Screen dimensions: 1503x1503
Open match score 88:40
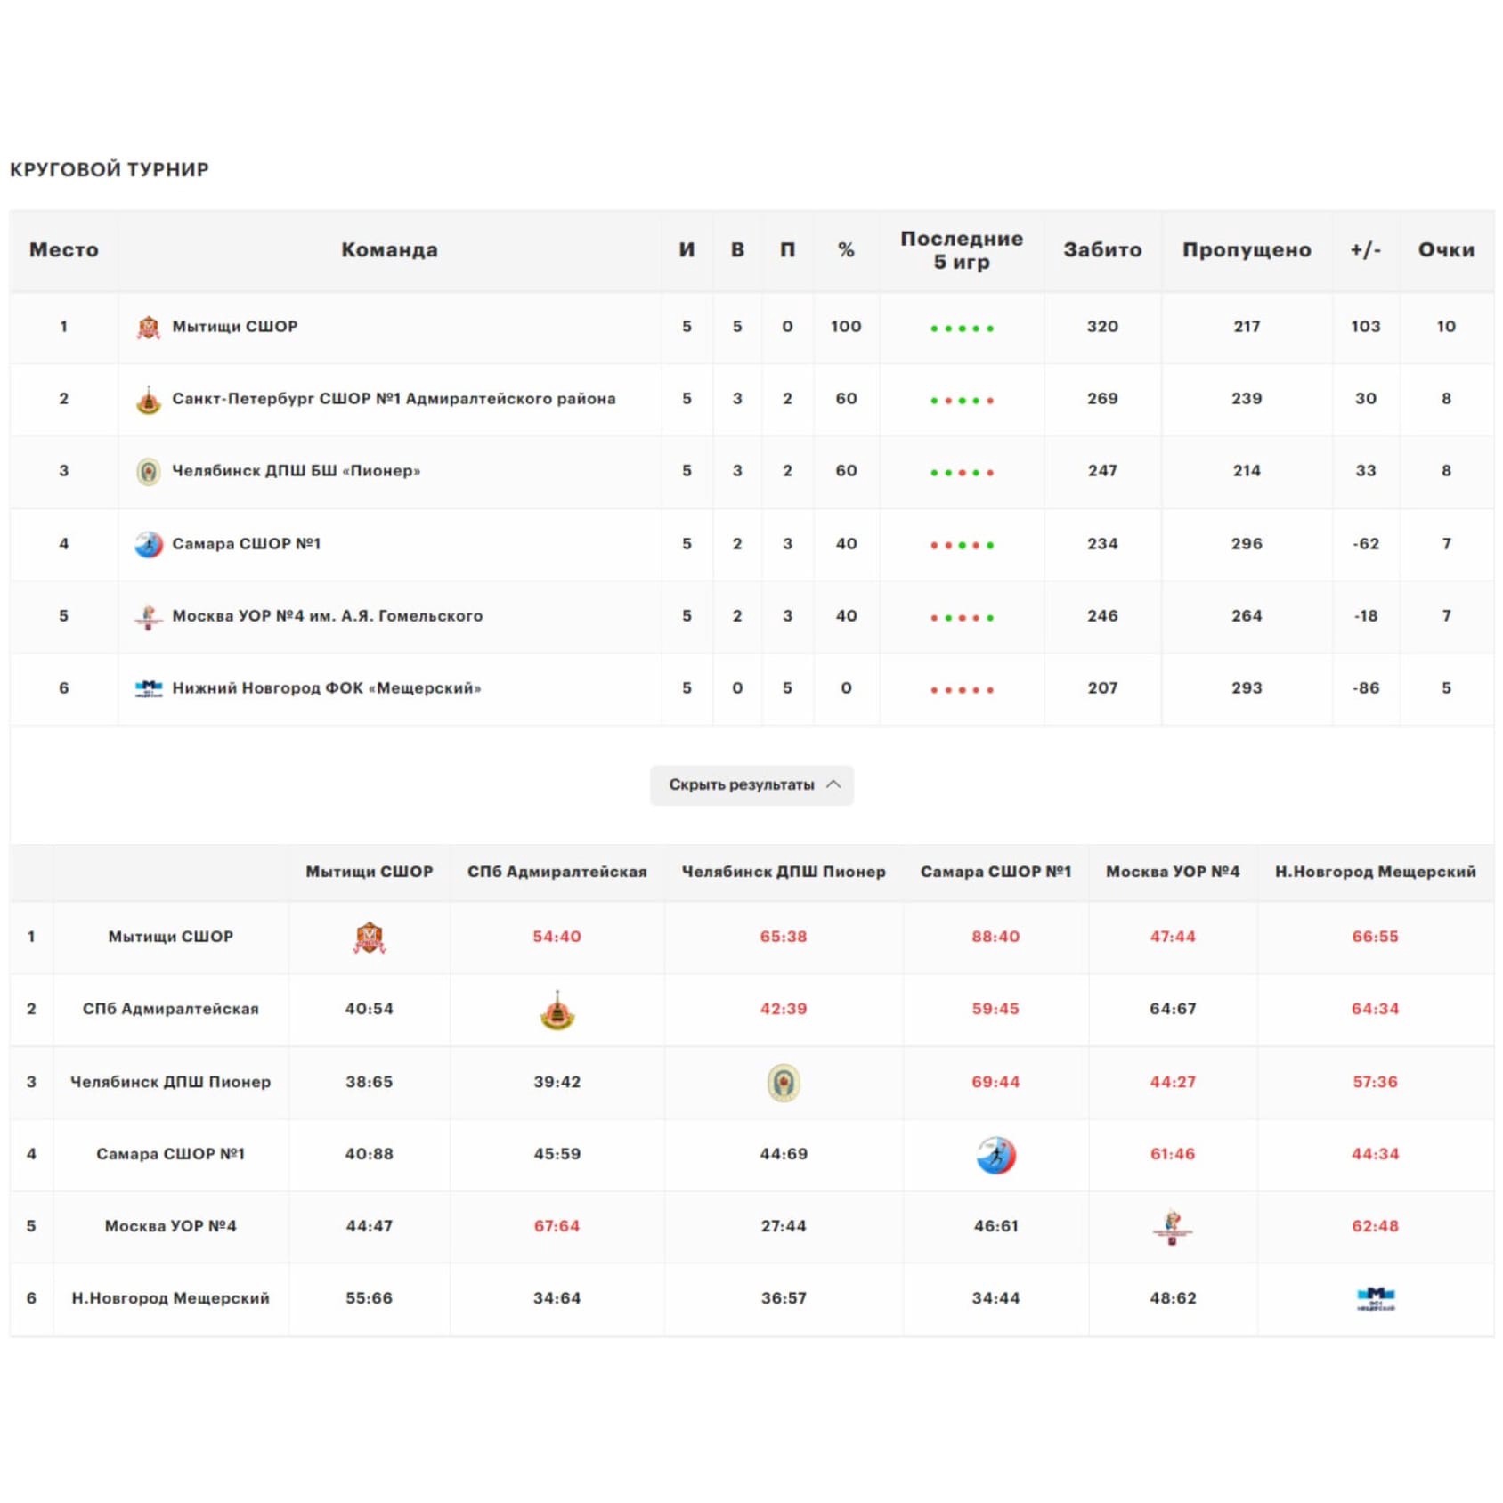pyautogui.click(x=995, y=937)
